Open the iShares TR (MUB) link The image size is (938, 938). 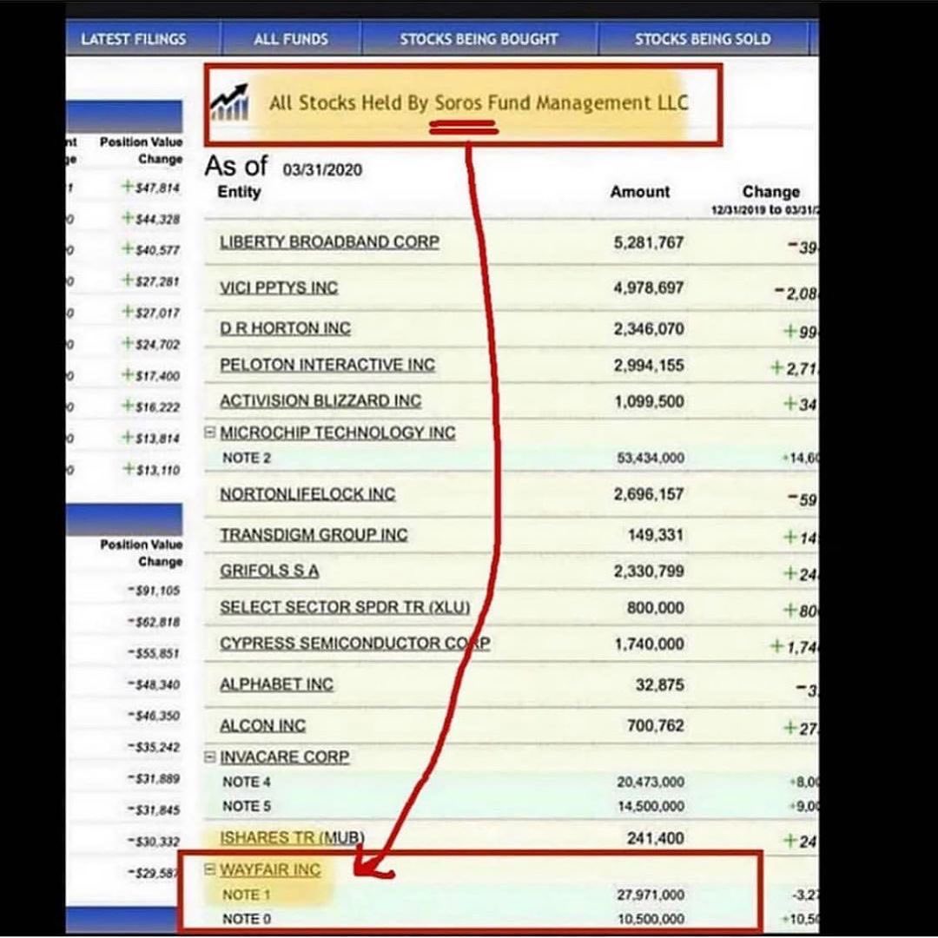point(292,838)
